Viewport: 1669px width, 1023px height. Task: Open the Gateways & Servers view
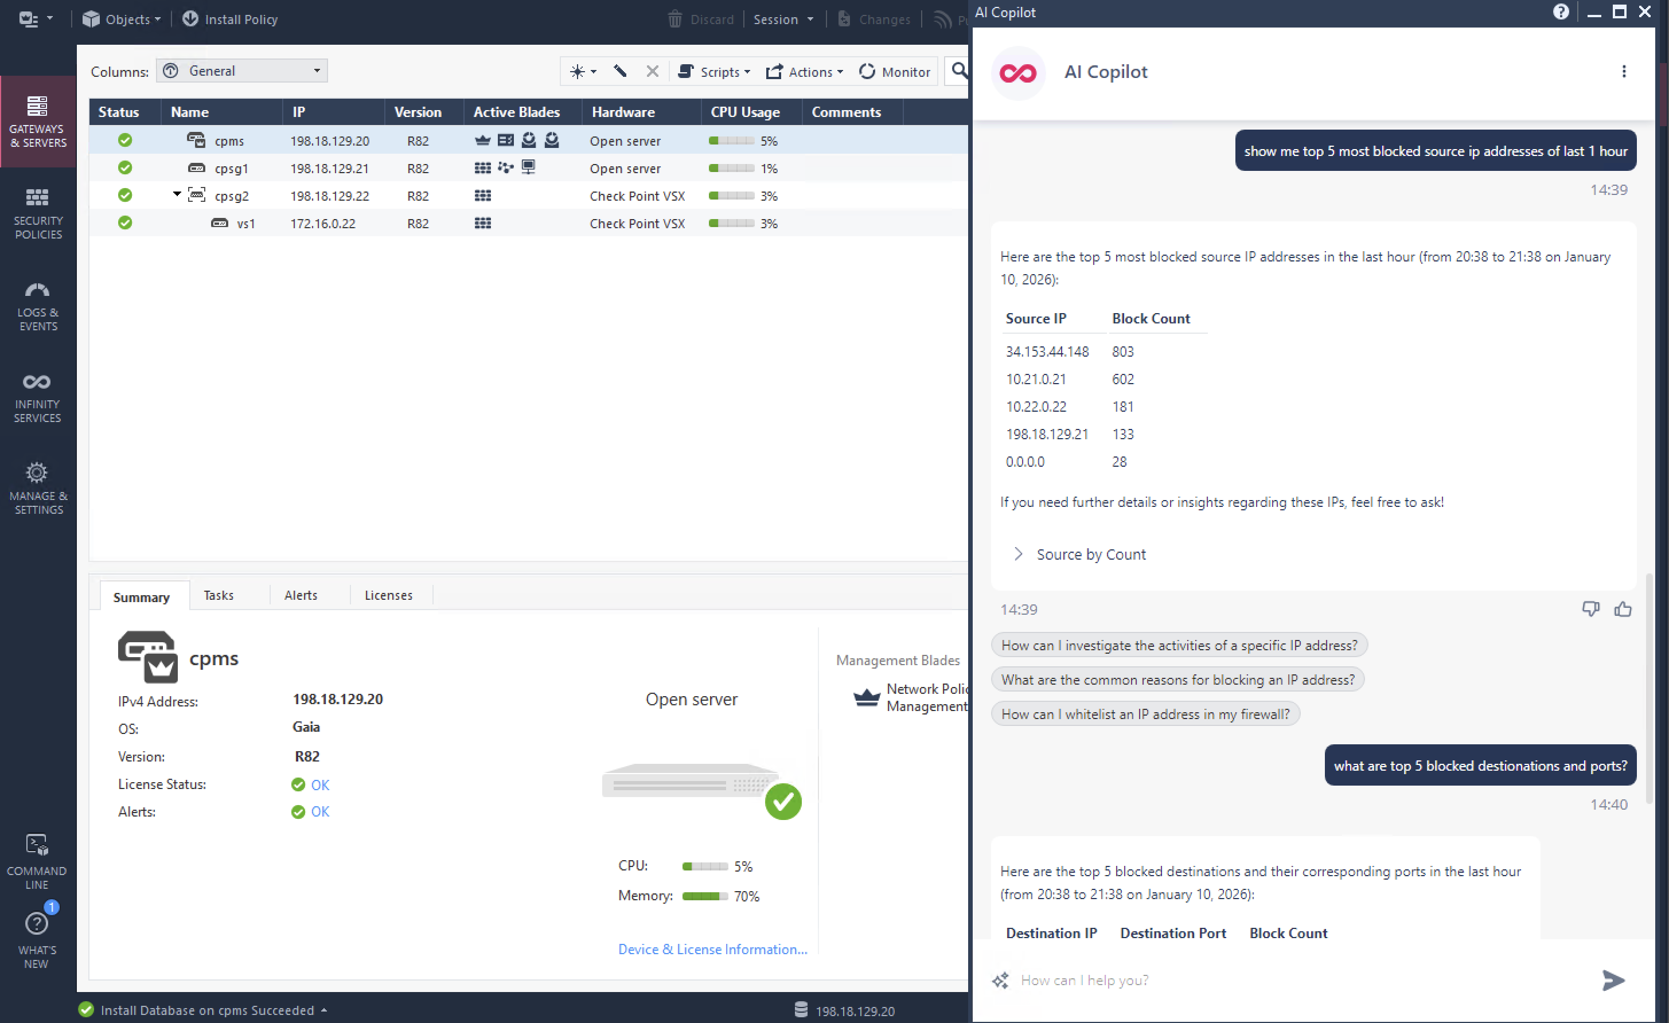(38, 121)
